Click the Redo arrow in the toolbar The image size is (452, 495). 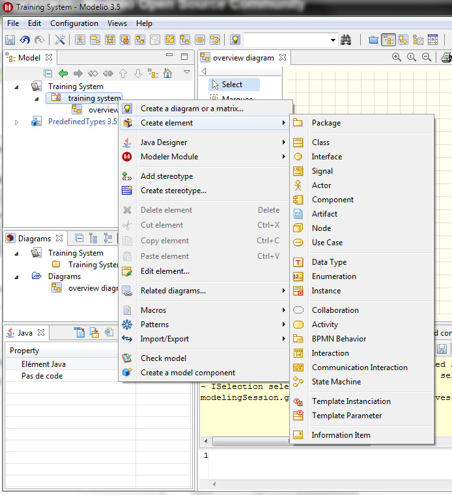39,40
